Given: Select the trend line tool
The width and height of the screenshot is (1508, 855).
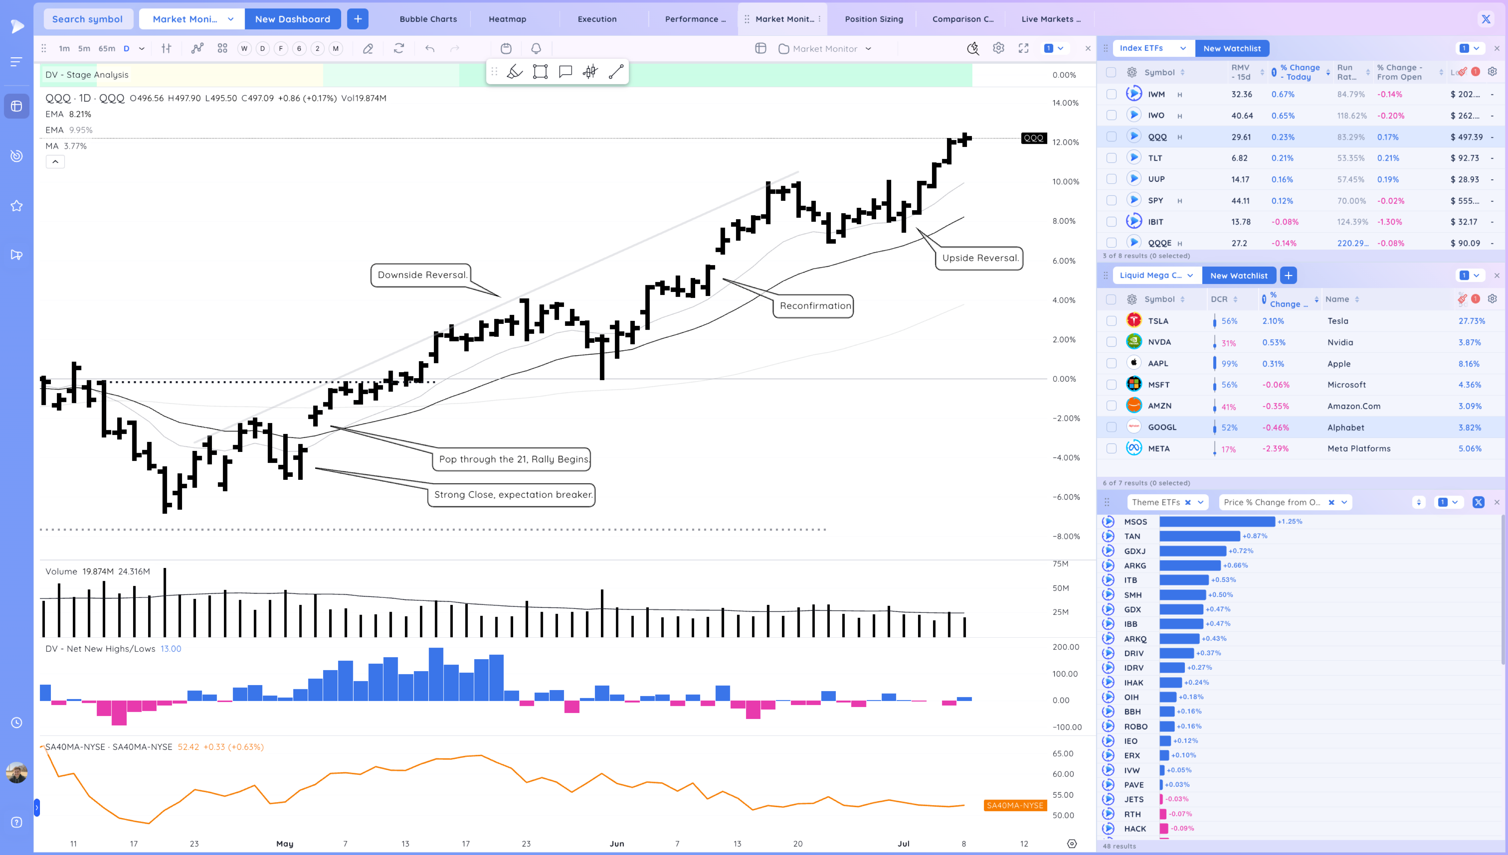Looking at the screenshot, I should (616, 72).
